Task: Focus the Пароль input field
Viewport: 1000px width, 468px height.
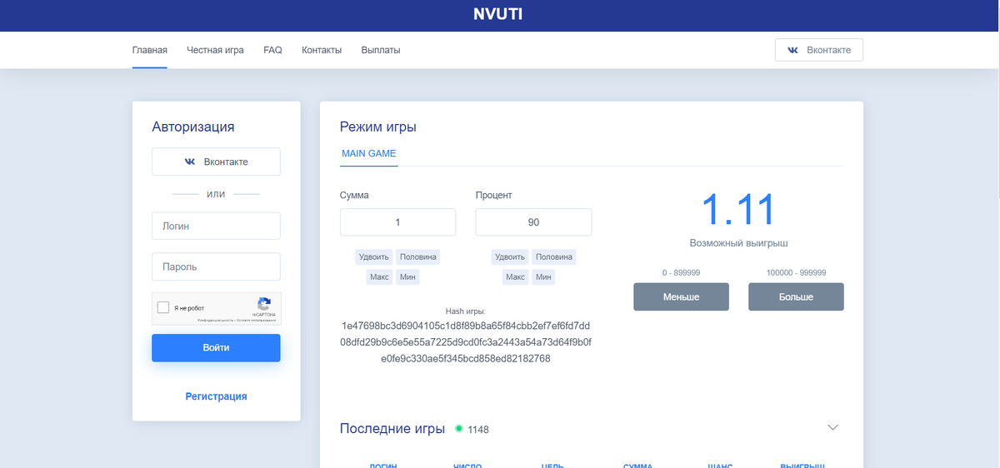Action: [x=216, y=266]
